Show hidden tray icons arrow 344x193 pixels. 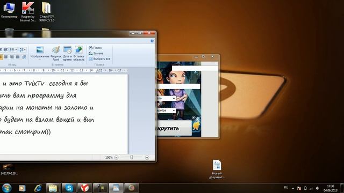point(293,188)
